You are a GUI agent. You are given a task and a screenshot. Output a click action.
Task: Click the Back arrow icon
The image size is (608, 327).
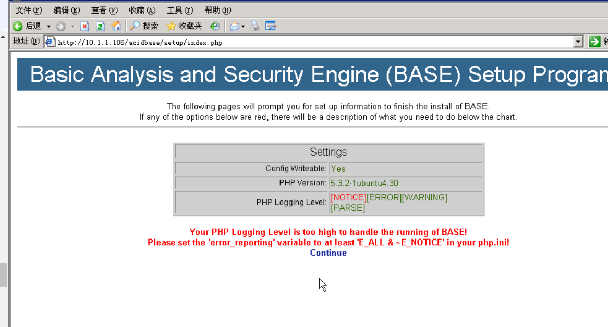17,27
